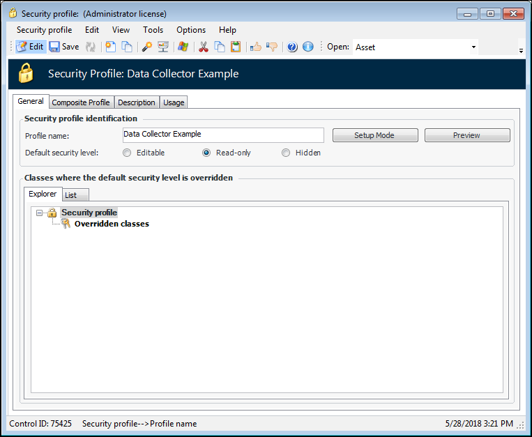This screenshot has height=437, width=532.
Task: Open the Asset dropdown list
Action: click(473, 47)
